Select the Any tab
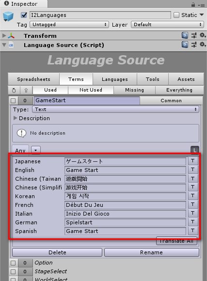Screen dimensions: 207x281 [x=20, y=150]
